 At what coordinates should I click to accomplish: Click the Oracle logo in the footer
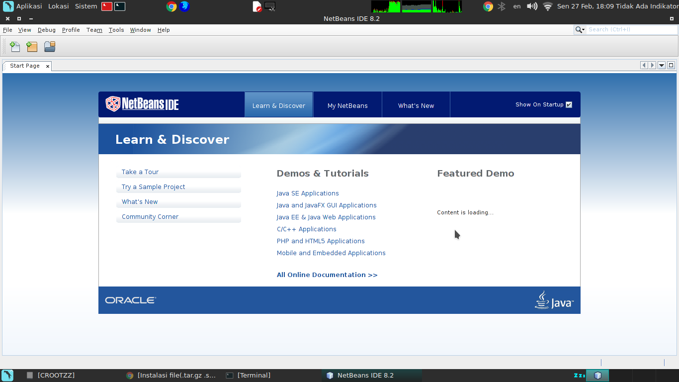tap(131, 300)
